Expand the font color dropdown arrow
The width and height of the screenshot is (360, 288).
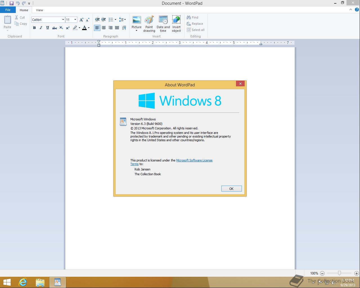(89, 28)
